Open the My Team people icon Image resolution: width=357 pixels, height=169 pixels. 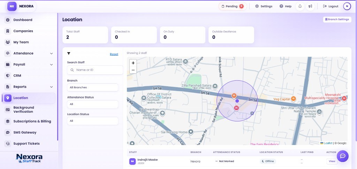(8, 42)
